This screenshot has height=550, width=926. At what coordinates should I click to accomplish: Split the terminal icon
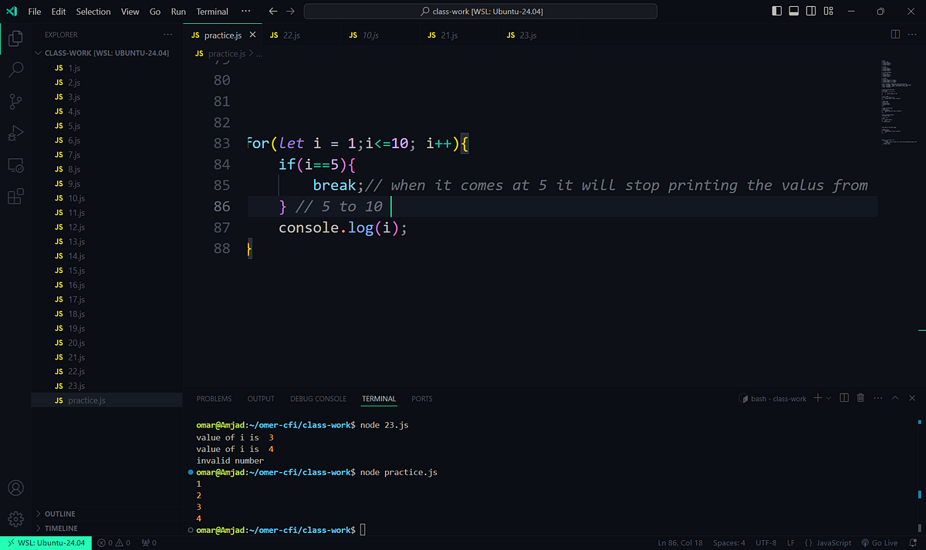coord(843,398)
